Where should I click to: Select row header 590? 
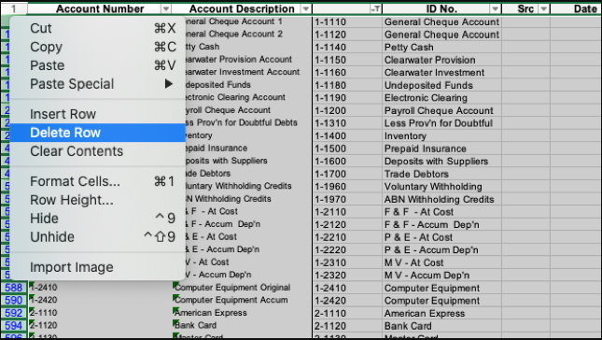coord(14,300)
